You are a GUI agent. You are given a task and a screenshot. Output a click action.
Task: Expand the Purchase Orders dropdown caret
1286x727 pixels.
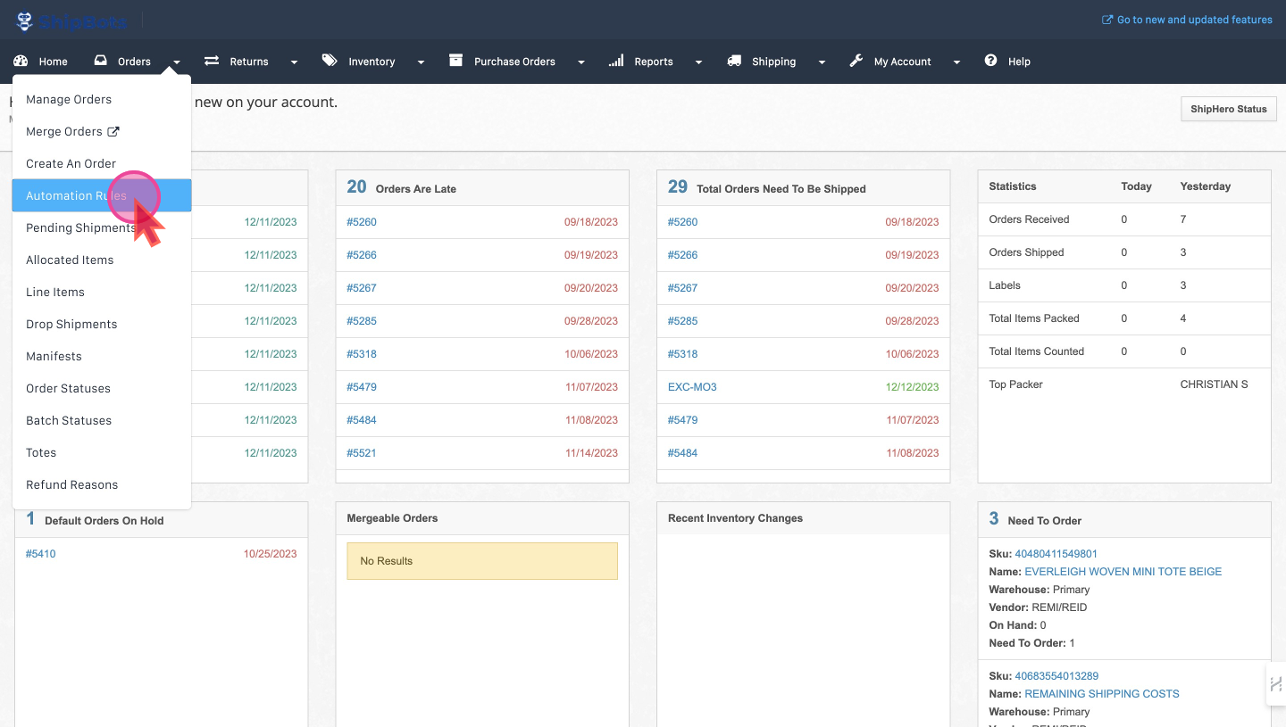[581, 62]
